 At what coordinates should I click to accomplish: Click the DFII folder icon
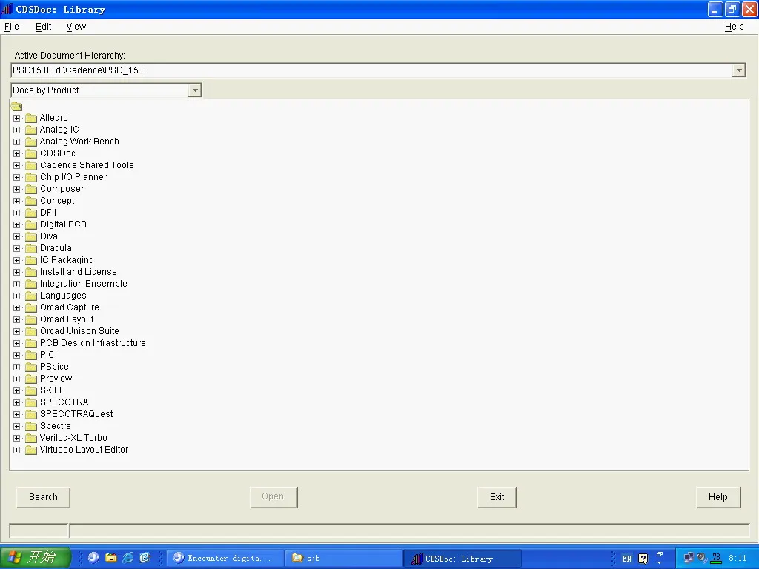31,213
